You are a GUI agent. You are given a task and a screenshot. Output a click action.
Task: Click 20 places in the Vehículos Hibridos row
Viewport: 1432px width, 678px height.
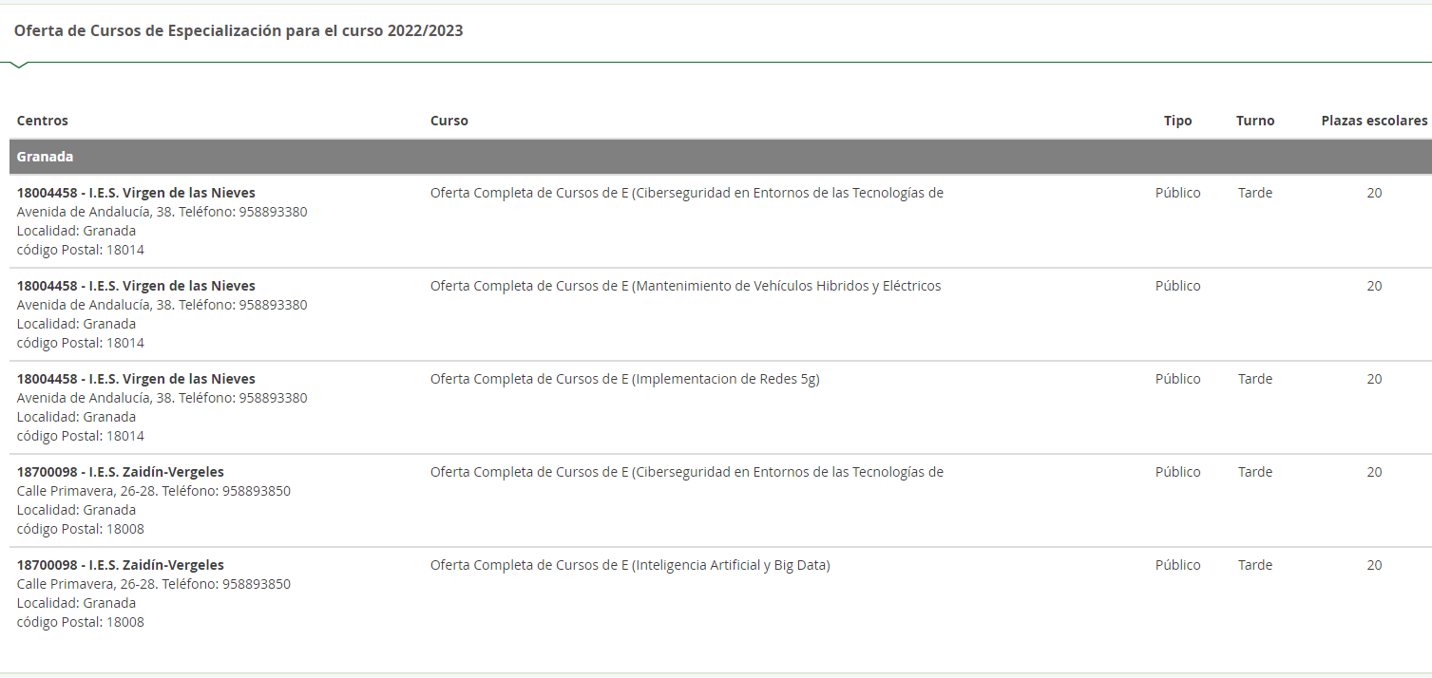(x=1374, y=286)
